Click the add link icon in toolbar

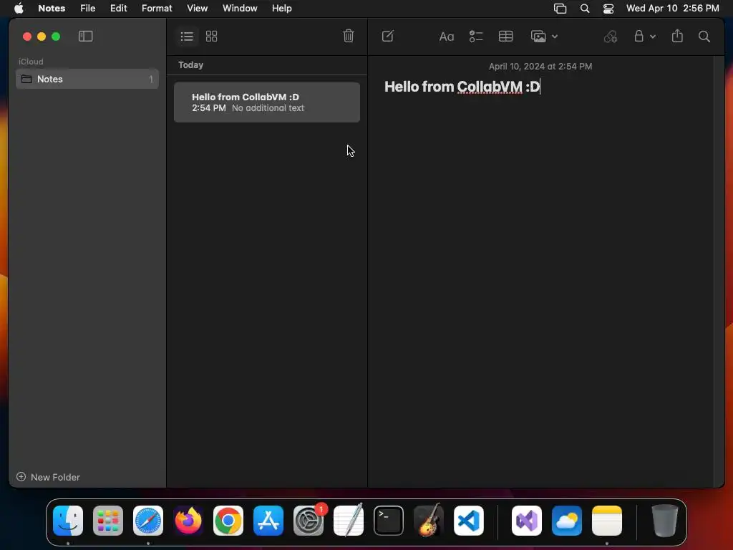coord(611,37)
